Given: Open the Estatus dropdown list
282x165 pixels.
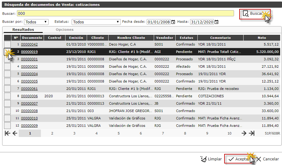Looking at the screenshot, I should pos(96,22).
